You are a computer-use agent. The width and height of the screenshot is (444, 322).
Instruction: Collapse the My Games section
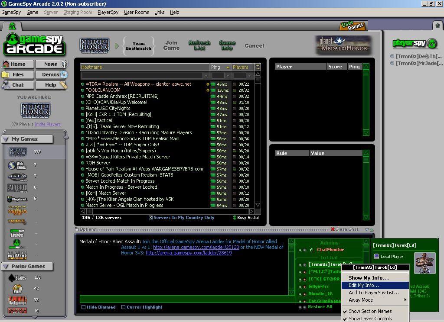point(5,139)
